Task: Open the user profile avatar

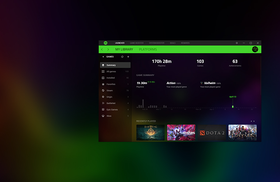Action: click(255, 49)
